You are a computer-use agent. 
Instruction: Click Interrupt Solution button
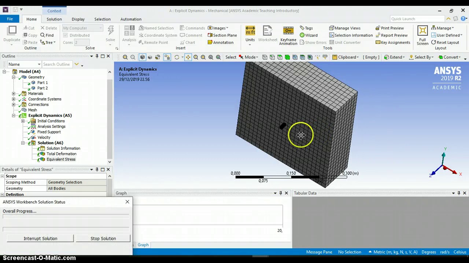pyautogui.click(x=40, y=239)
